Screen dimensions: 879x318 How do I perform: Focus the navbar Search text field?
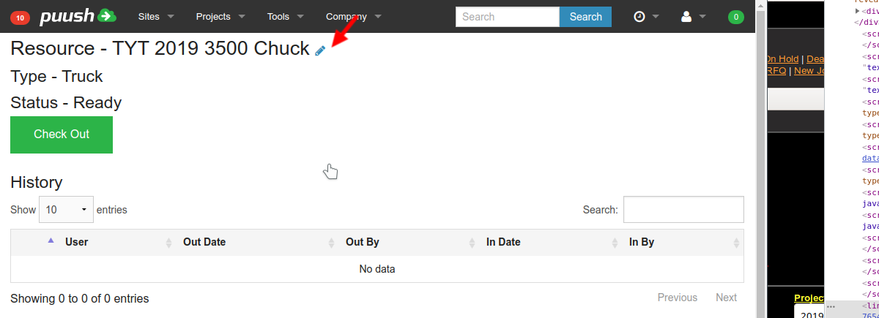507,17
